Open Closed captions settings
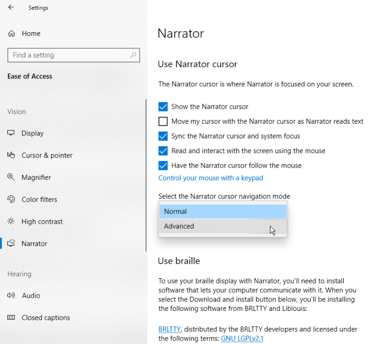This screenshot has height=344, width=375. [x=46, y=318]
